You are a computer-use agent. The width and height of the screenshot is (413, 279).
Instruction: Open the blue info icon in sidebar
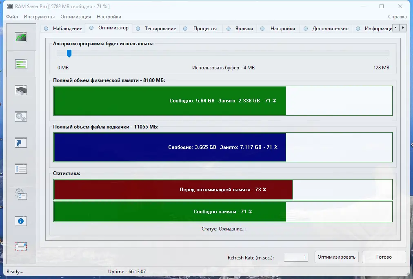pos(21,221)
